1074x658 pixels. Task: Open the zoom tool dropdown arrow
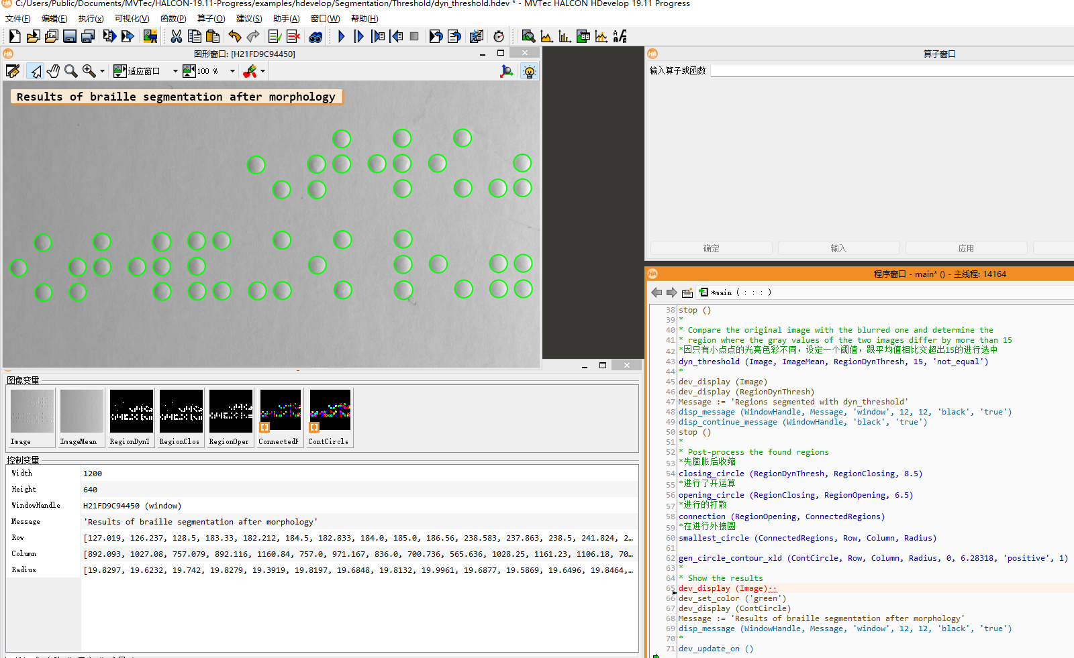[x=102, y=71]
